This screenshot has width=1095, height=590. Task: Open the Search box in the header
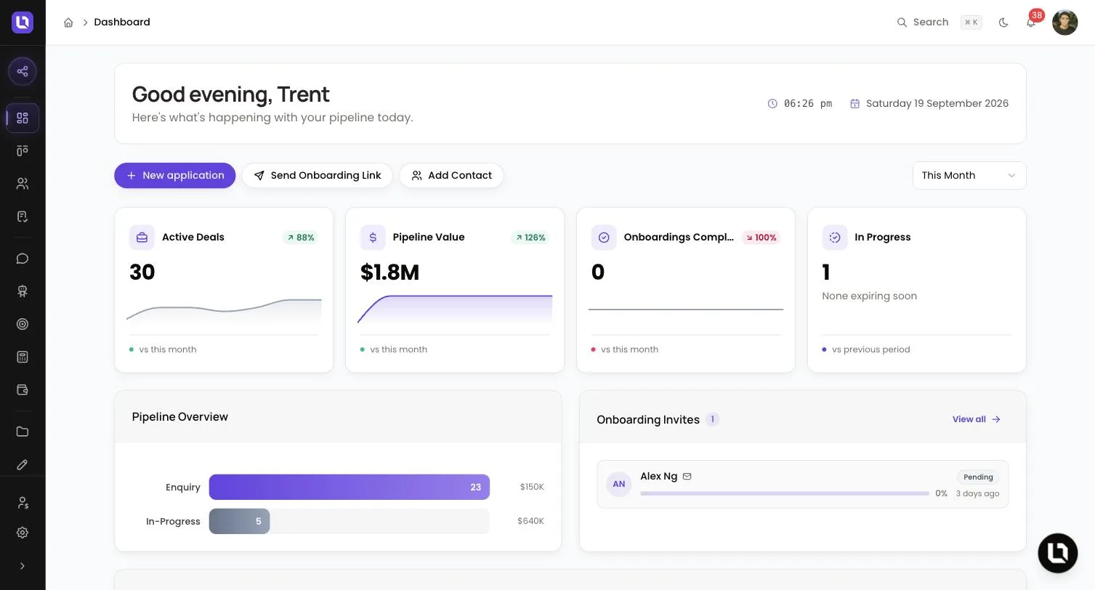pos(939,23)
